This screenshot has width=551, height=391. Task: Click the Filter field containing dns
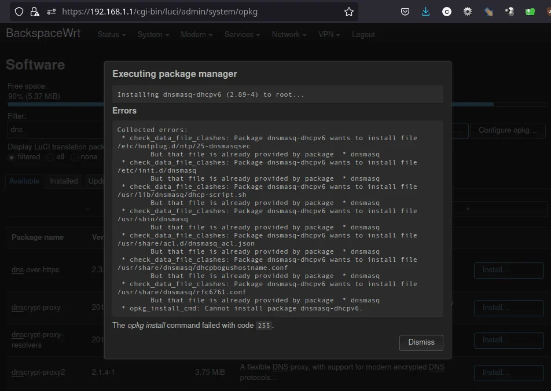click(56, 130)
